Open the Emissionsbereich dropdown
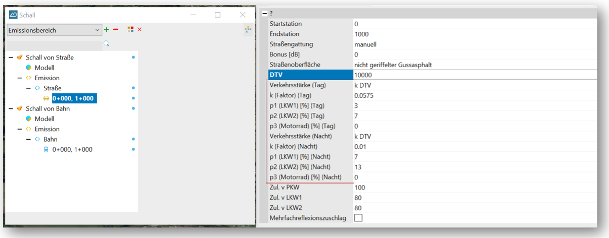Screen dimensions: 609x238 (55, 30)
